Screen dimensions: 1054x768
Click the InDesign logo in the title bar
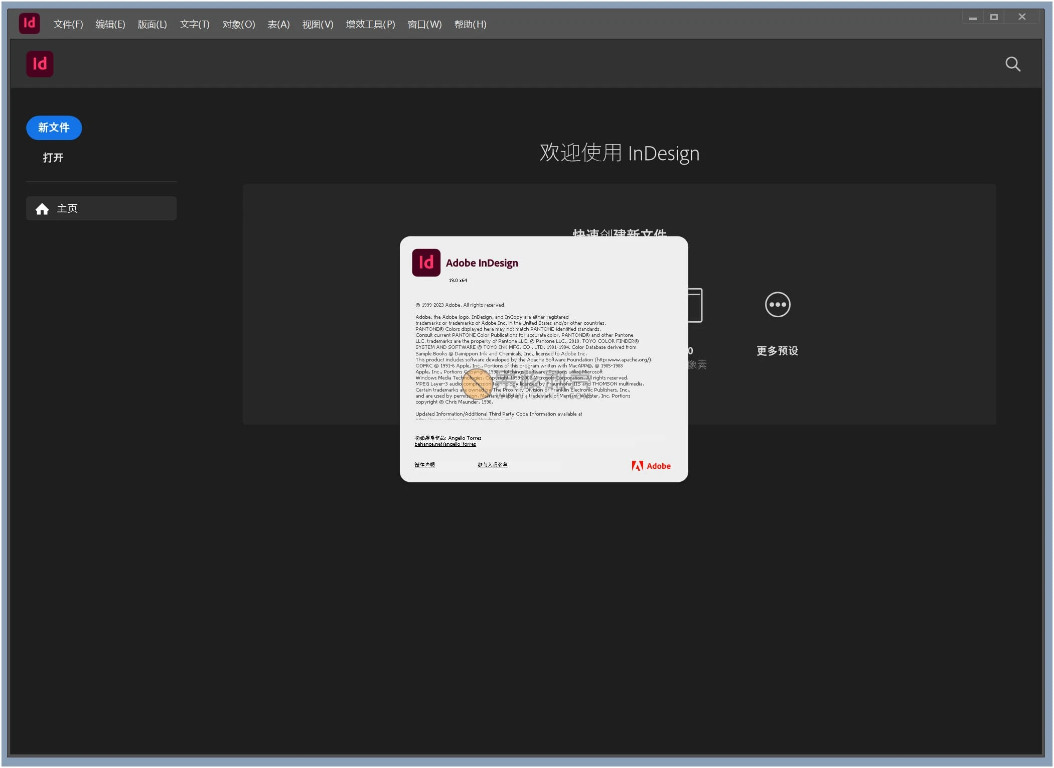pyautogui.click(x=29, y=23)
